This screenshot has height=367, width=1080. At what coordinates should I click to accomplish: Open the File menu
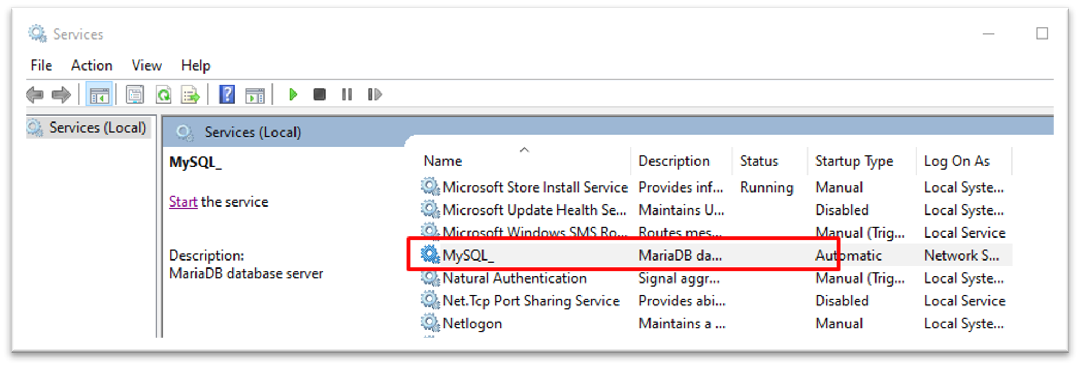41,65
